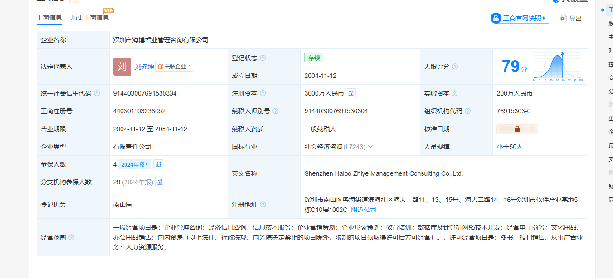The image size is (613, 278).
Task: Select credit code 914403007691530304 in 统一社会信用代码 row
Action: [145, 93]
